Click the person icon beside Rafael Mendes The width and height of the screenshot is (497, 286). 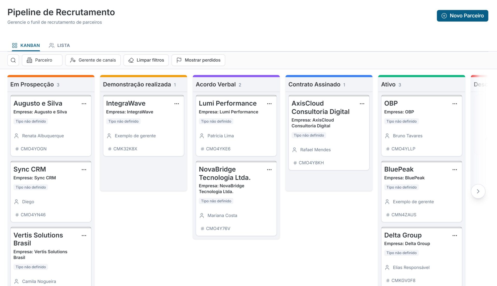[x=294, y=150]
